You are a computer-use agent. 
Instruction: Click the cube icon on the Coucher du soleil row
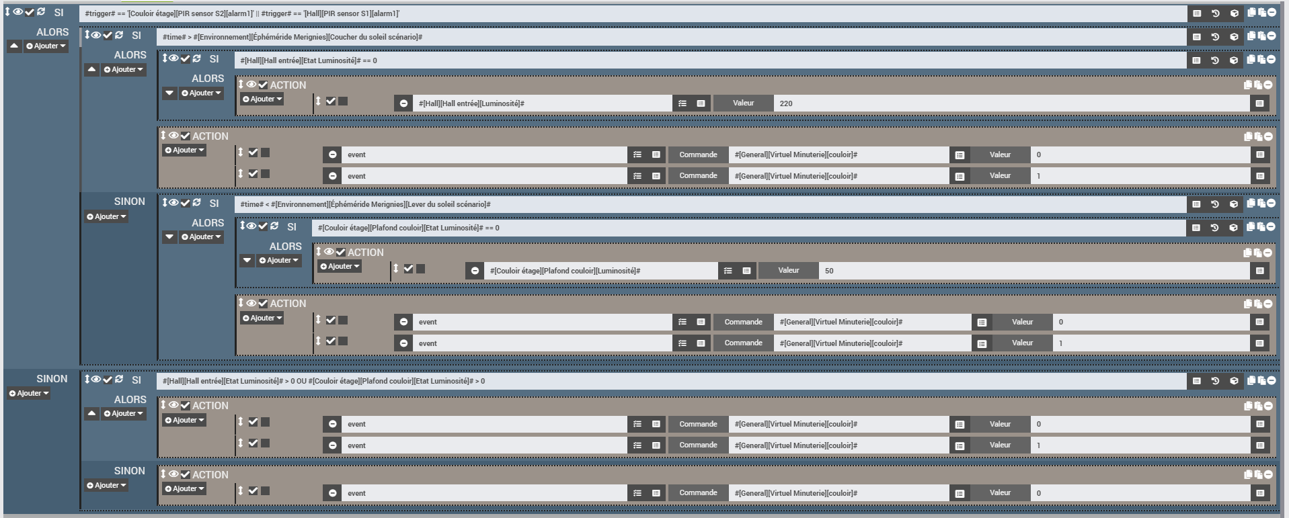click(x=1235, y=37)
